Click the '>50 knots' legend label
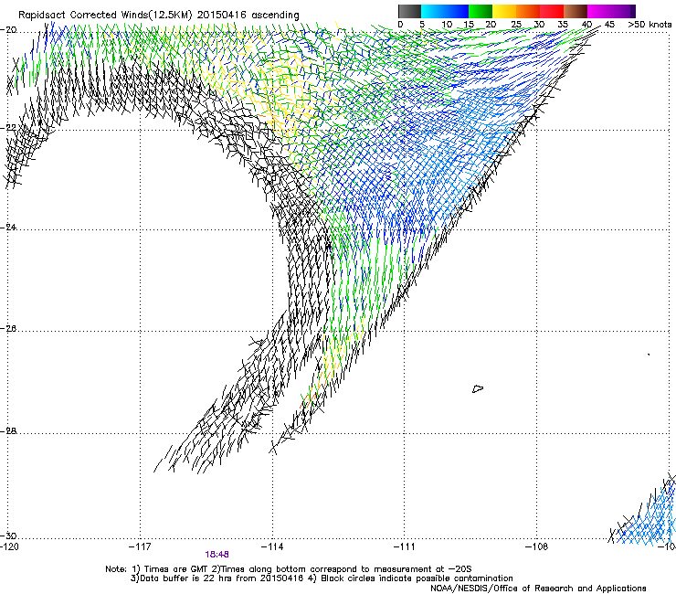Image resolution: width=676 pixels, height=594 pixels. (x=650, y=25)
